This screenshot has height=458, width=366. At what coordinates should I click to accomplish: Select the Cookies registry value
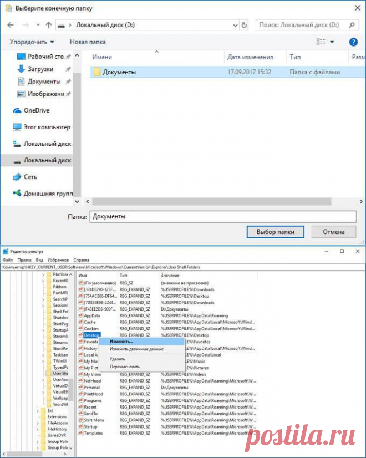click(x=91, y=329)
